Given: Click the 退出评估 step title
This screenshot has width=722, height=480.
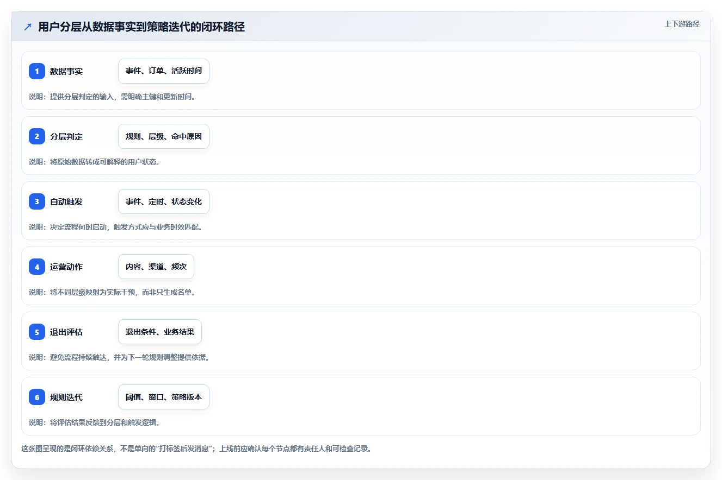Looking at the screenshot, I should [x=66, y=332].
